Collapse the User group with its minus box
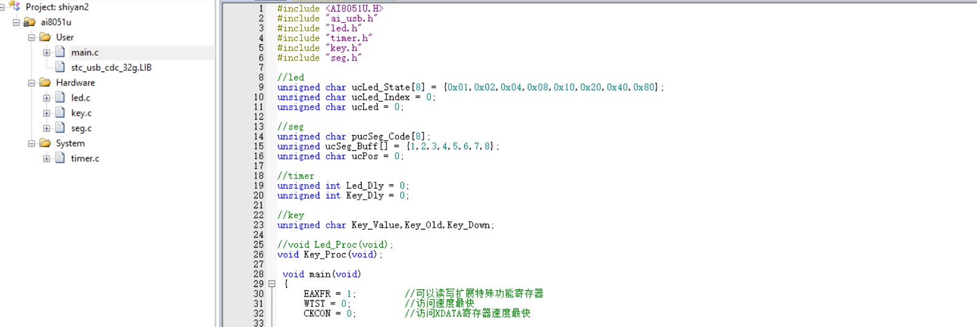The height and width of the screenshot is (327, 977). click(x=32, y=38)
